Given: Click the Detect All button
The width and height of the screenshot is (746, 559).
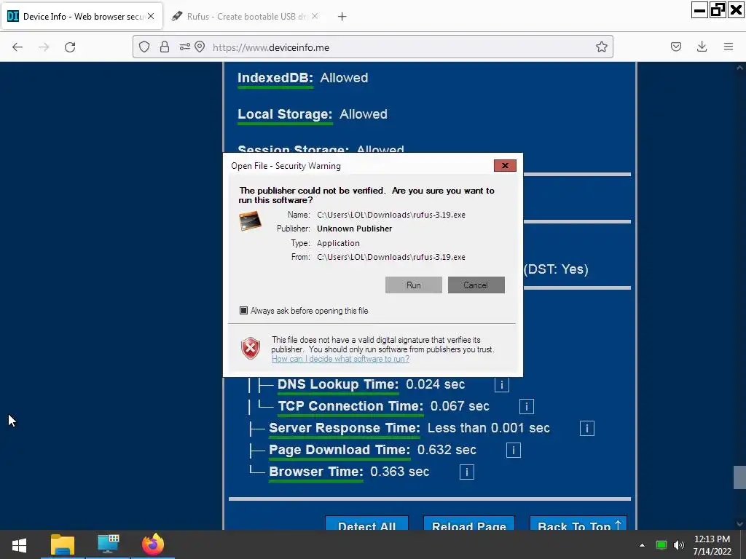Looking at the screenshot, I should (x=367, y=523).
